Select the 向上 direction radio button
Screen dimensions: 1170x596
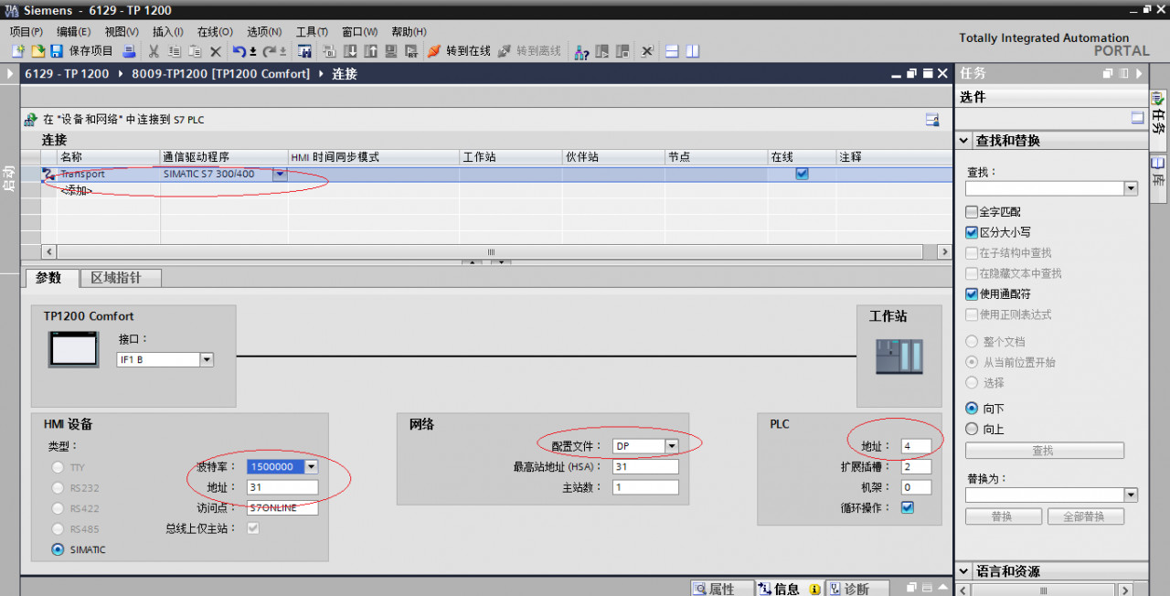(x=972, y=429)
